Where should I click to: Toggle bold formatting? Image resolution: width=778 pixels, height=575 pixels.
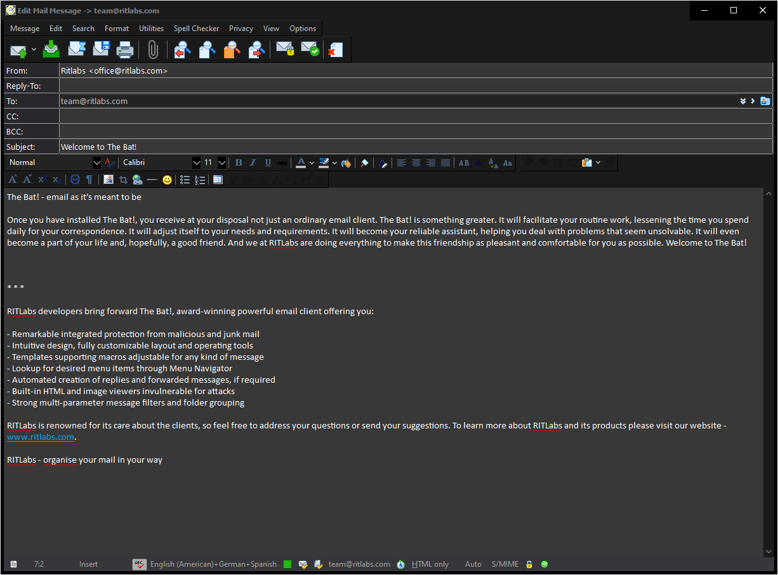[239, 163]
